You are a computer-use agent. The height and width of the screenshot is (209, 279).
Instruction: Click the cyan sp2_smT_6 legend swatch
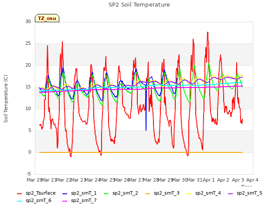(x=19, y=201)
